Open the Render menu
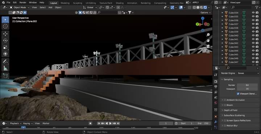This screenshot has height=134, width=261. point(23,3)
